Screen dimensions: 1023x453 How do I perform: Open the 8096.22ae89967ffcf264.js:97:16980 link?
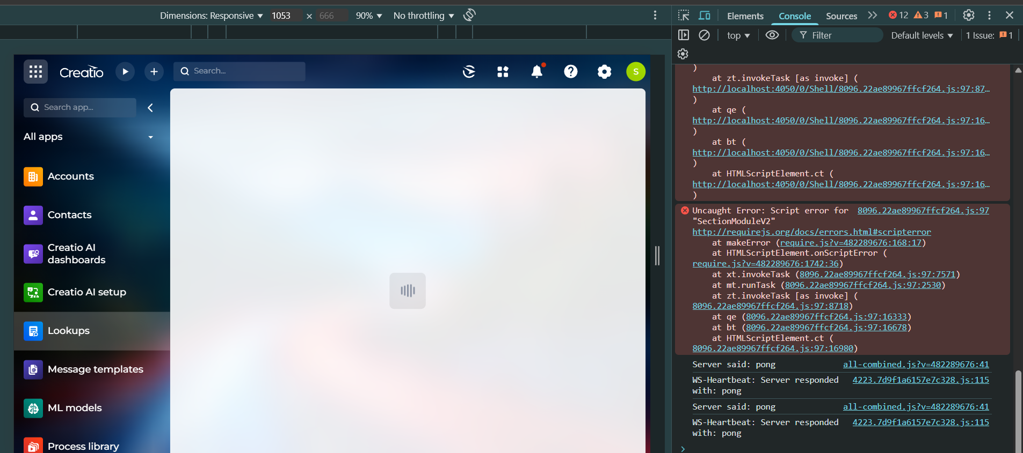773,348
